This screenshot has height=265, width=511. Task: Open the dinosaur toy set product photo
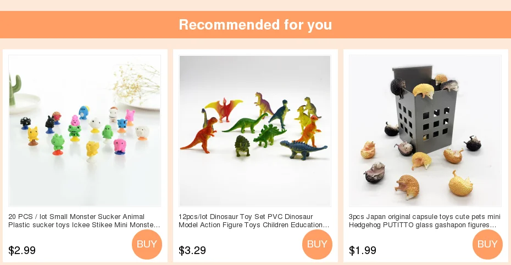click(255, 130)
